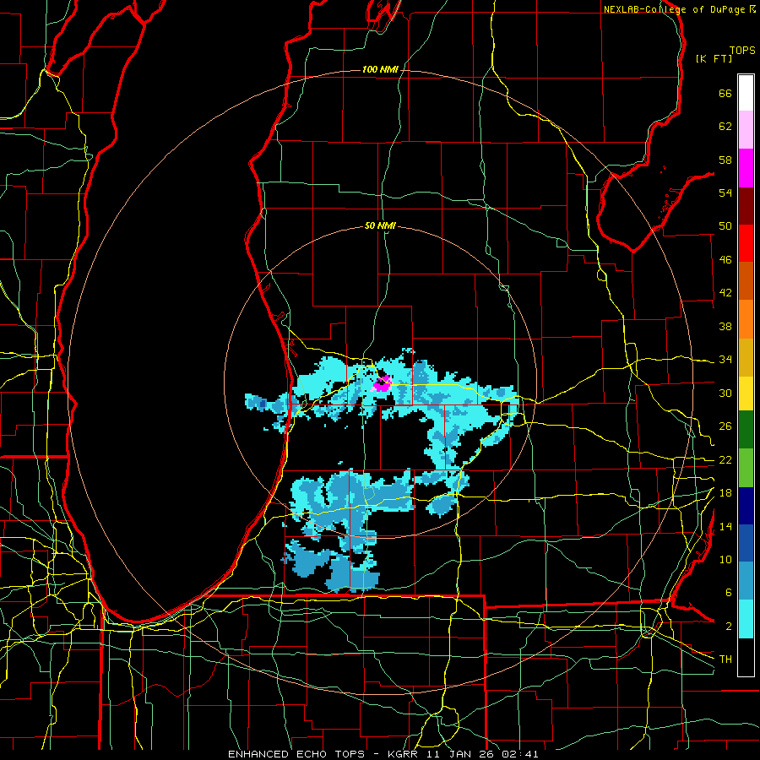Click the legend value 30
This screenshot has width=760, height=760.
(725, 393)
